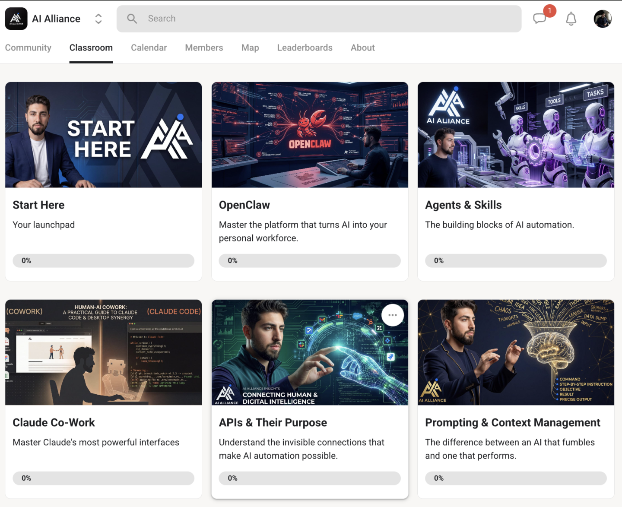Open the profile avatar menu
The image size is (622, 507).
pyautogui.click(x=603, y=19)
